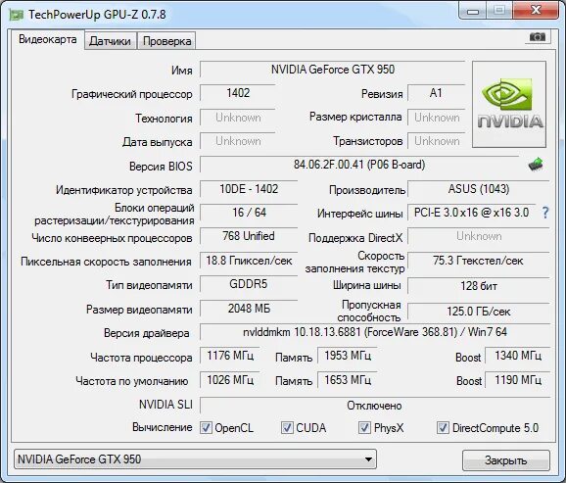Toggle the DirectCompute 5.0 checkbox
566x483 pixels.
click(443, 428)
